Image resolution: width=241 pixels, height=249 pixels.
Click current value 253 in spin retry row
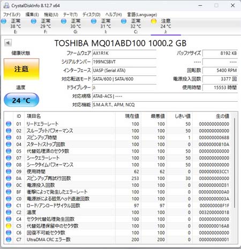click(x=135, y=178)
